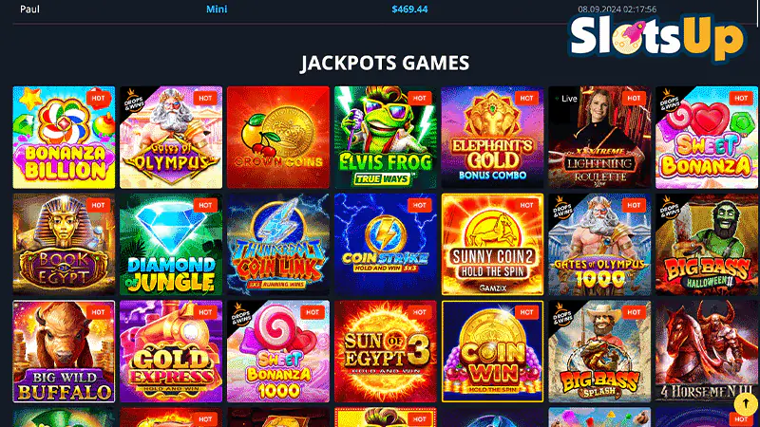The width and height of the screenshot is (760, 427).
Task: Select Sun of Egypt 3 game
Action: [x=386, y=351]
